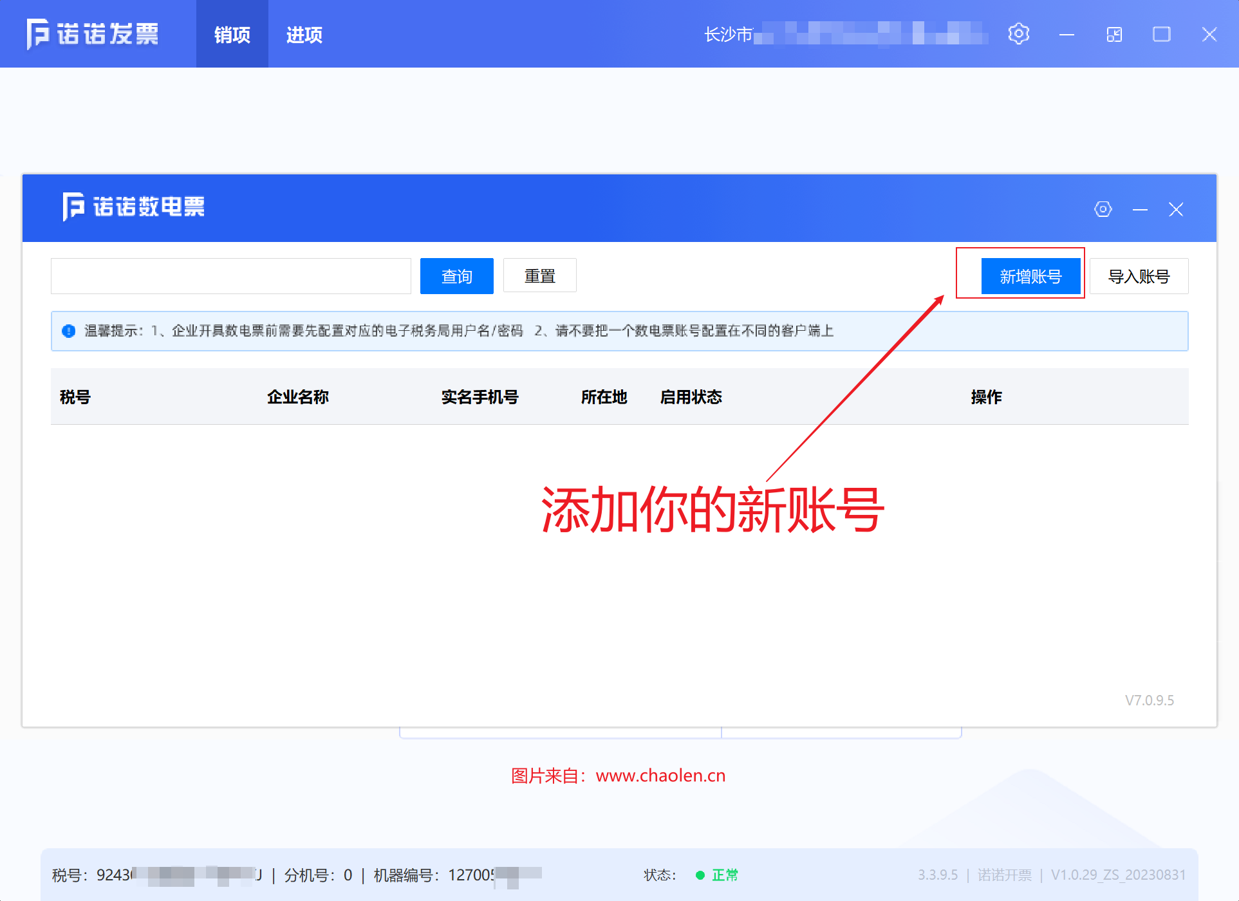Close the 诺诺发票 main window
Viewport: 1239px width, 901px height.
click(1209, 35)
